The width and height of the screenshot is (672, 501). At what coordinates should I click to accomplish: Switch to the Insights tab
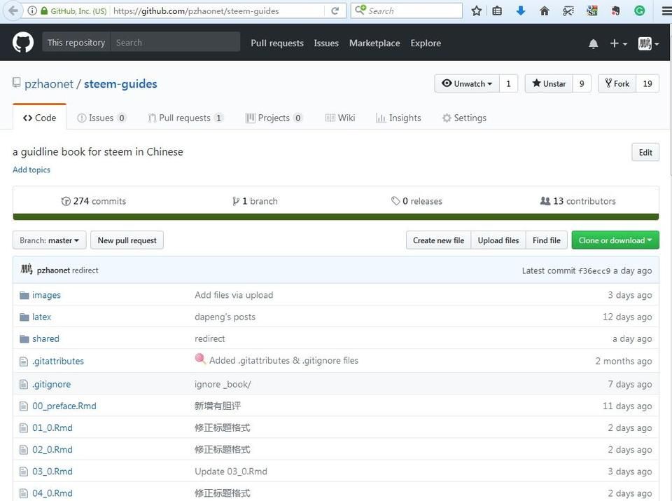398,118
